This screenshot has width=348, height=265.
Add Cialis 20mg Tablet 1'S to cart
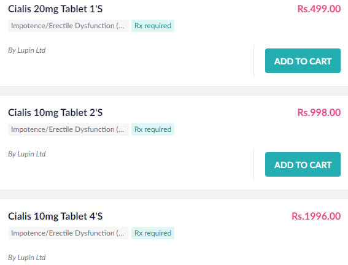click(x=303, y=61)
